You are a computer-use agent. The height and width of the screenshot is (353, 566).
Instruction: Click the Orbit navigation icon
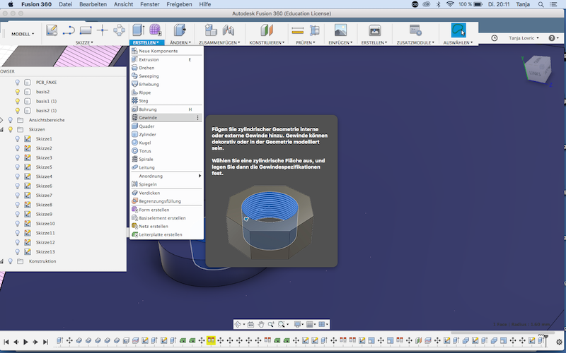pyautogui.click(x=238, y=324)
